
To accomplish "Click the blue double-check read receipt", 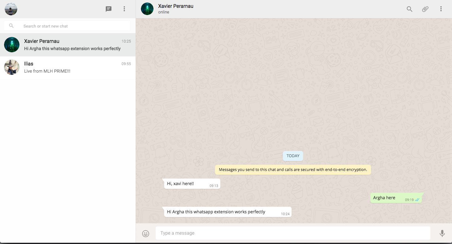I will [x=417, y=200].
